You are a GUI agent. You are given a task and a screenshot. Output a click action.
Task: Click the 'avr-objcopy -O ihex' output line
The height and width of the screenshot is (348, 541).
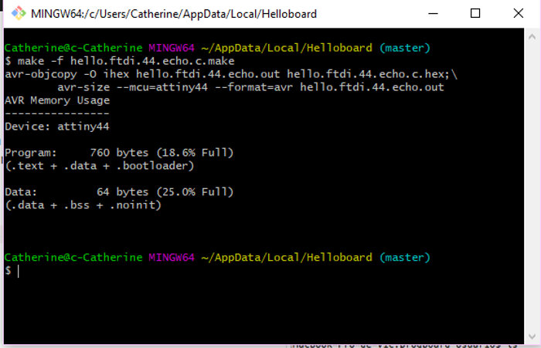[231, 74]
